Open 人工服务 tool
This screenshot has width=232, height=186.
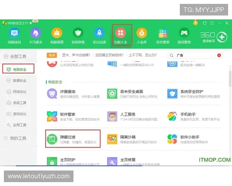[x=132, y=116]
